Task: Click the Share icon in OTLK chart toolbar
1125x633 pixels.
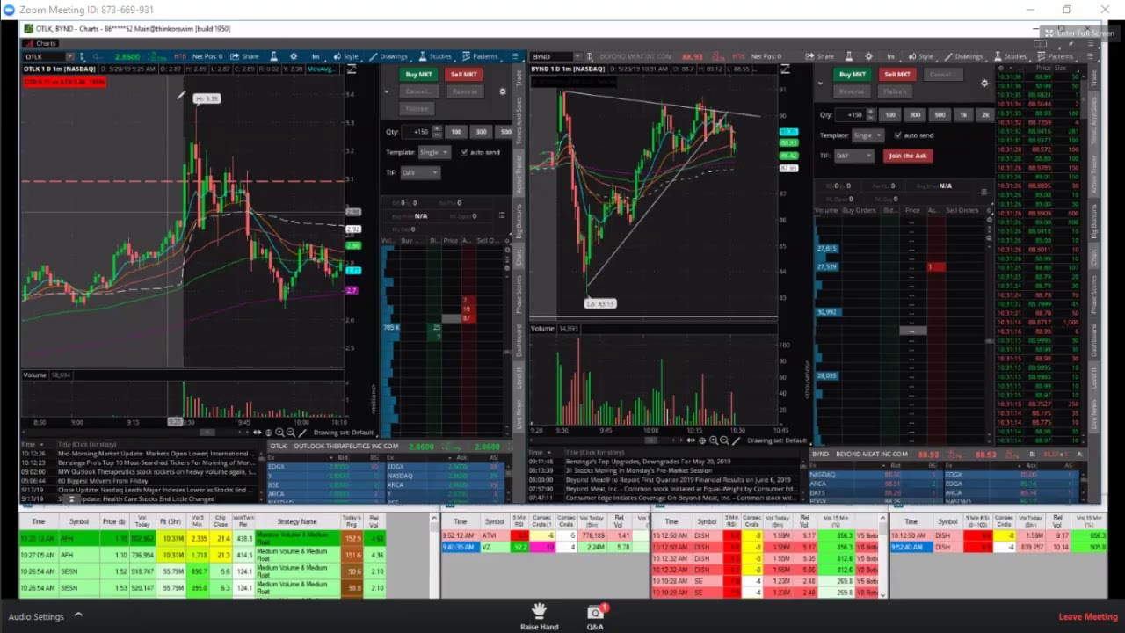Action: pyautogui.click(x=245, y=56)
